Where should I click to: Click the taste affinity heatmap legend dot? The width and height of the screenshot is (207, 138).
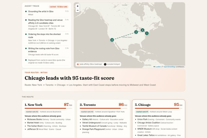pyautogui.click(x=78, y=64)
